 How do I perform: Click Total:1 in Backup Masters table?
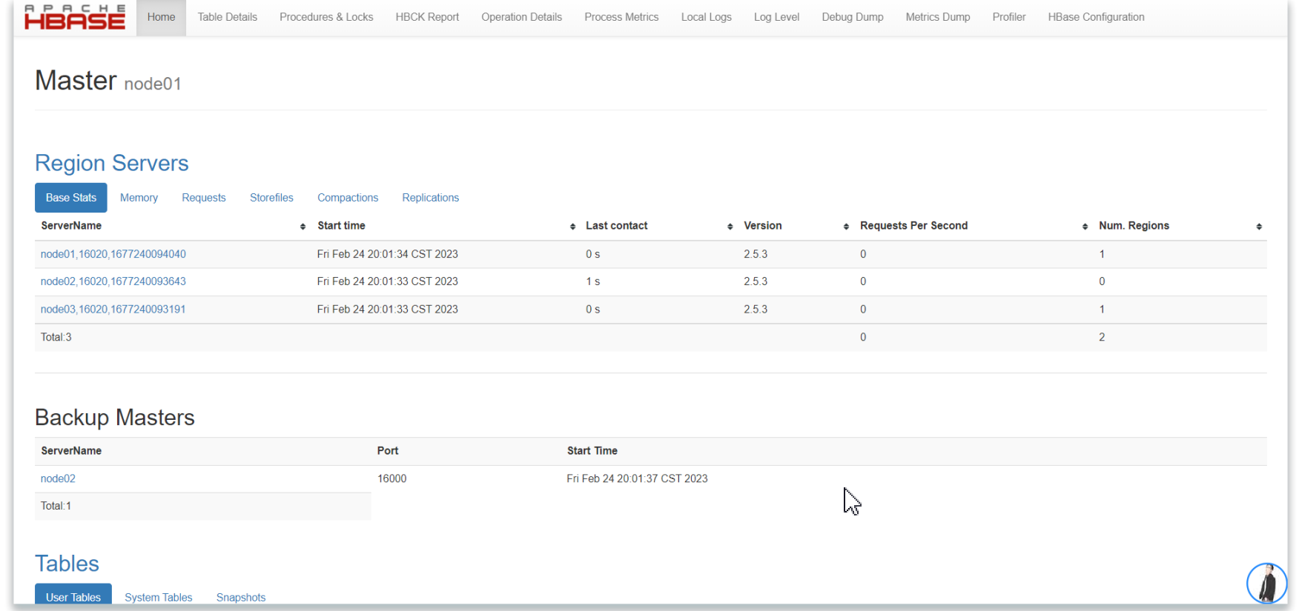coord(56,506)
